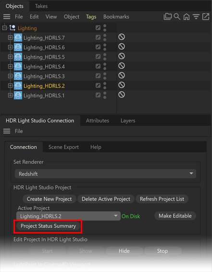This screenshot has width=212, height=272.
Task: Click the light icon of Lighting_HDRLS.7
Action: click(x=18, y=37)
